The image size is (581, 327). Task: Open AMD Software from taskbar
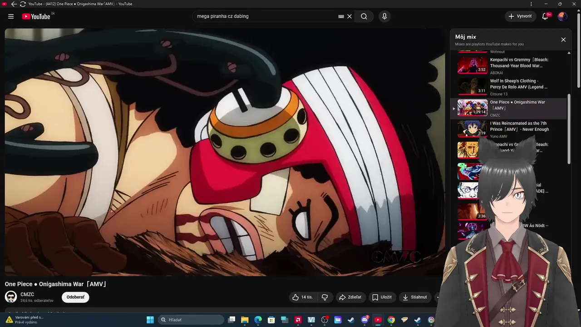298,320
